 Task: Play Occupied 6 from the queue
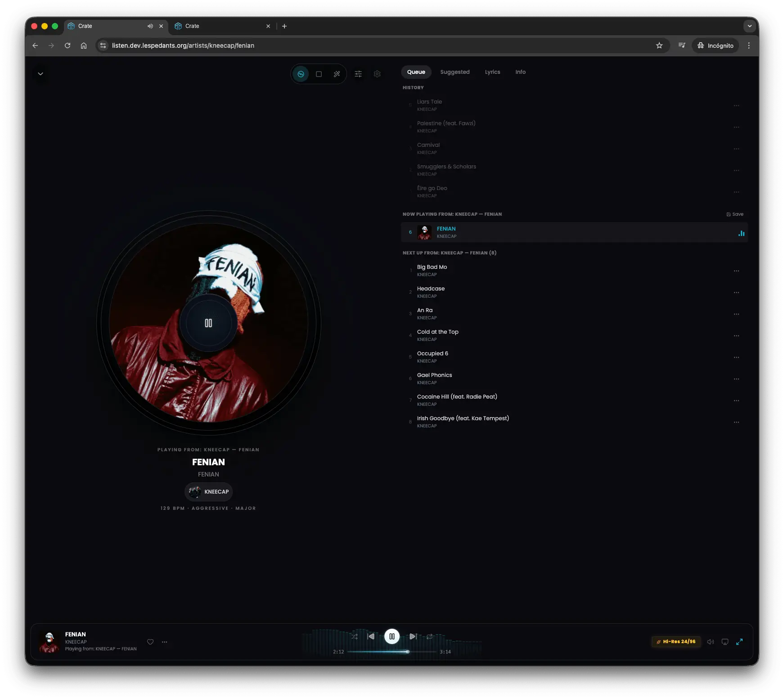tap(574, 357)
